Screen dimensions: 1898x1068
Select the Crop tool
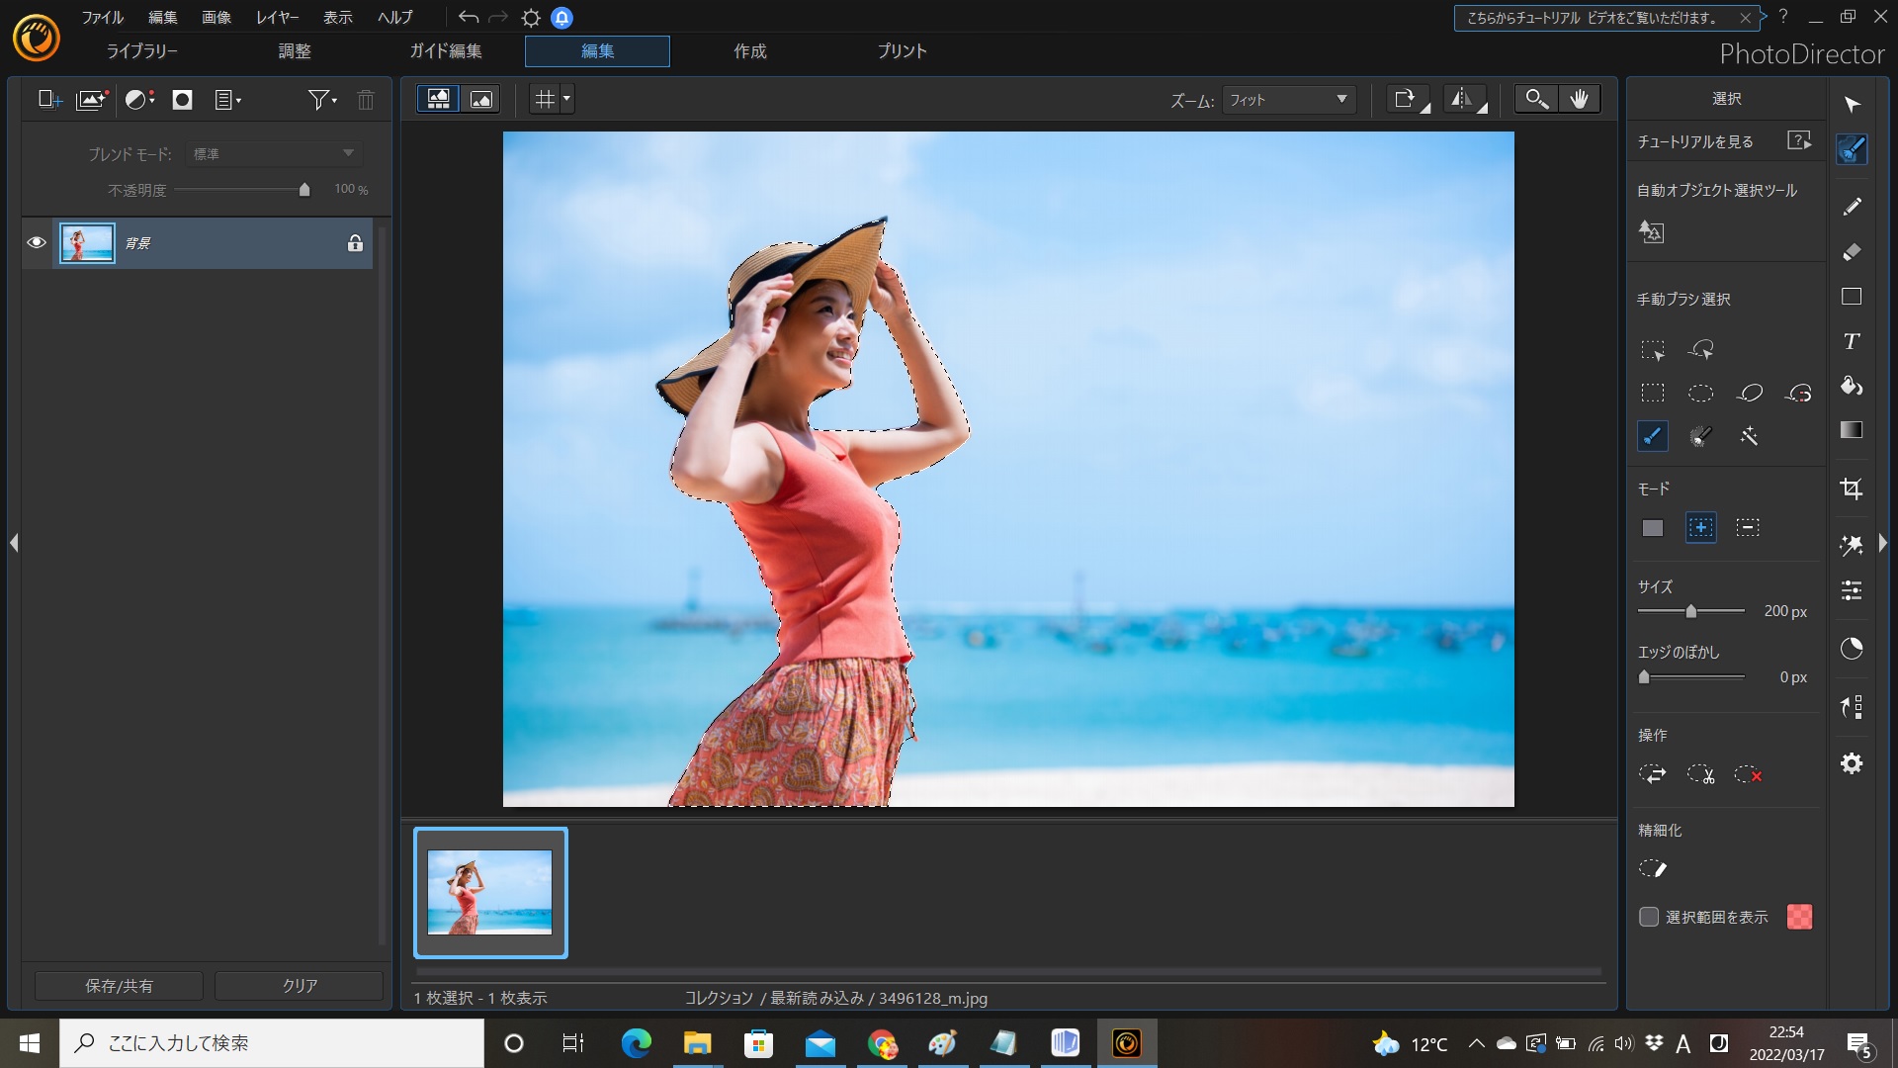click(x=1852, y=489)
